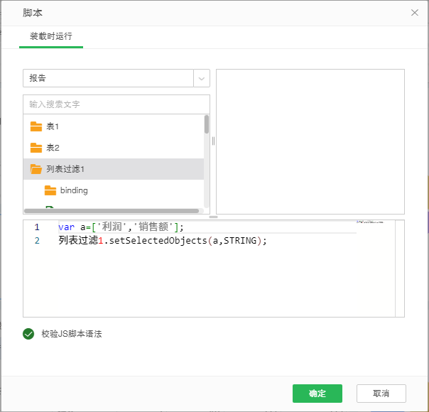Select the 表1 tree item label
The image size is (429, 412).
point(53,126)
